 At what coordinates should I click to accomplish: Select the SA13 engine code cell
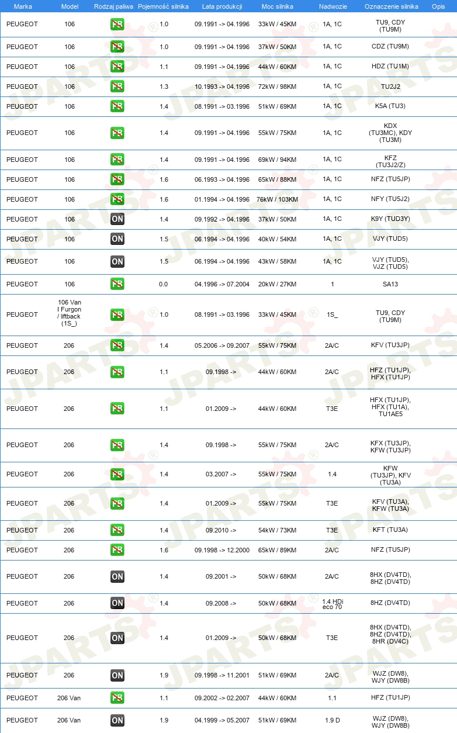pos(390,284)
